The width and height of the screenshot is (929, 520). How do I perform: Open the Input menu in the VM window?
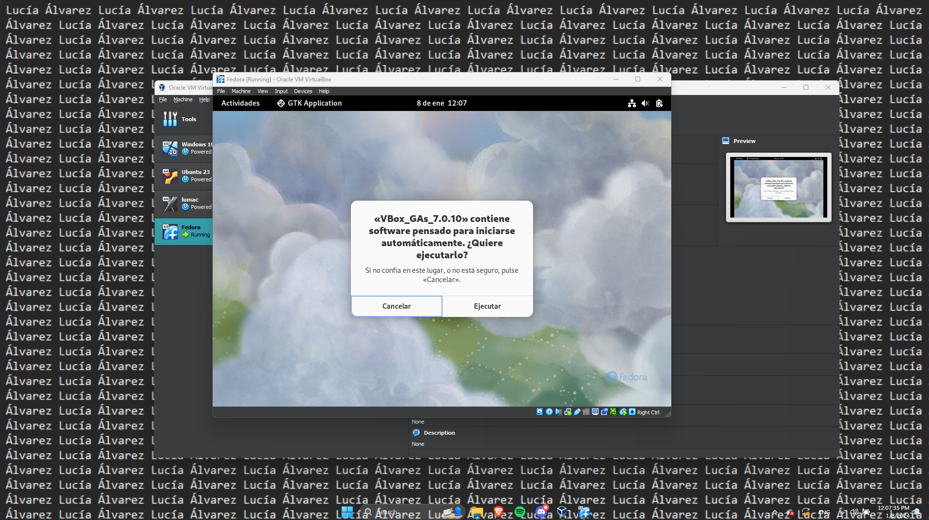click(x=281, y=91)
